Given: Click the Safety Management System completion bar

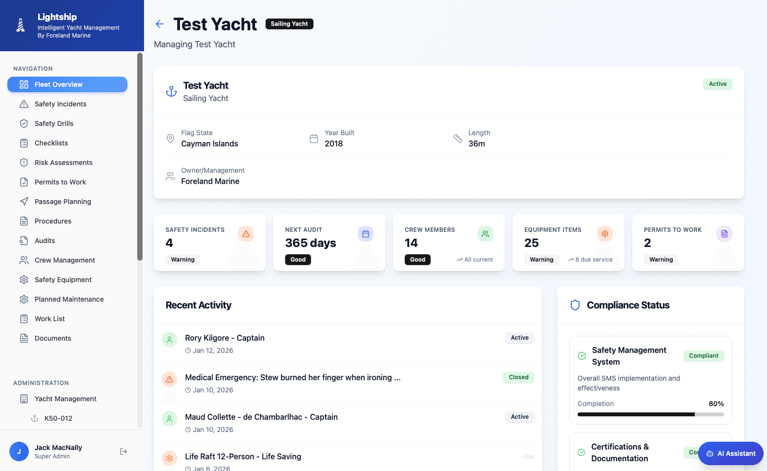Looking at the screenshot, I should (x=650, y=414).
